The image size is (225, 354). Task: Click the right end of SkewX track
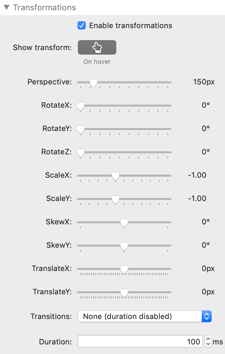point(169,222)
